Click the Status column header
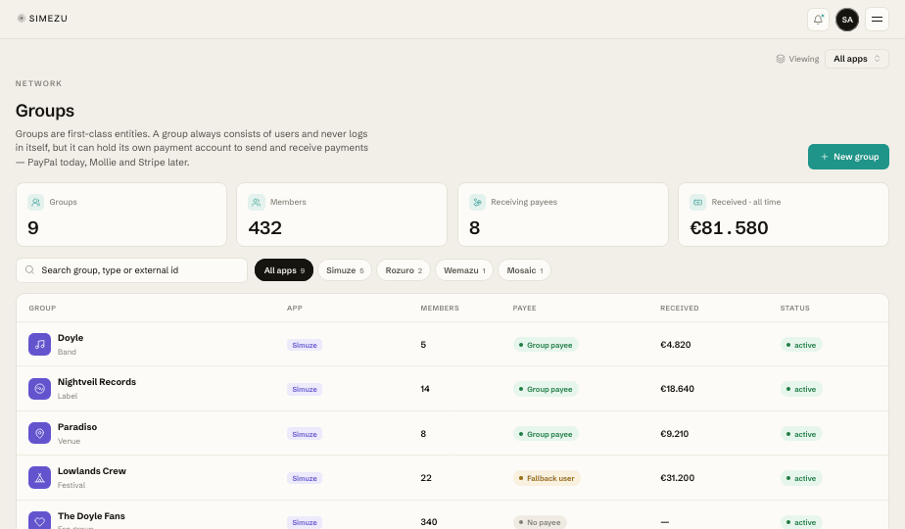 (794, 308)
